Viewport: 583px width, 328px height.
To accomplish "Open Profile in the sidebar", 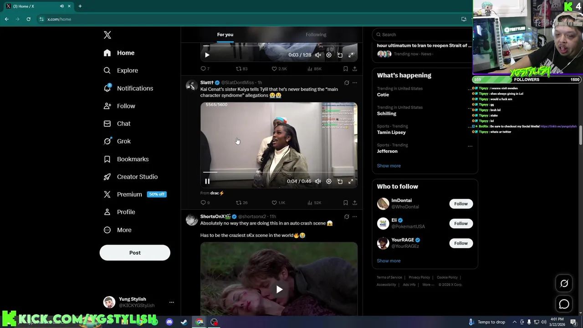I will (119, 212).
